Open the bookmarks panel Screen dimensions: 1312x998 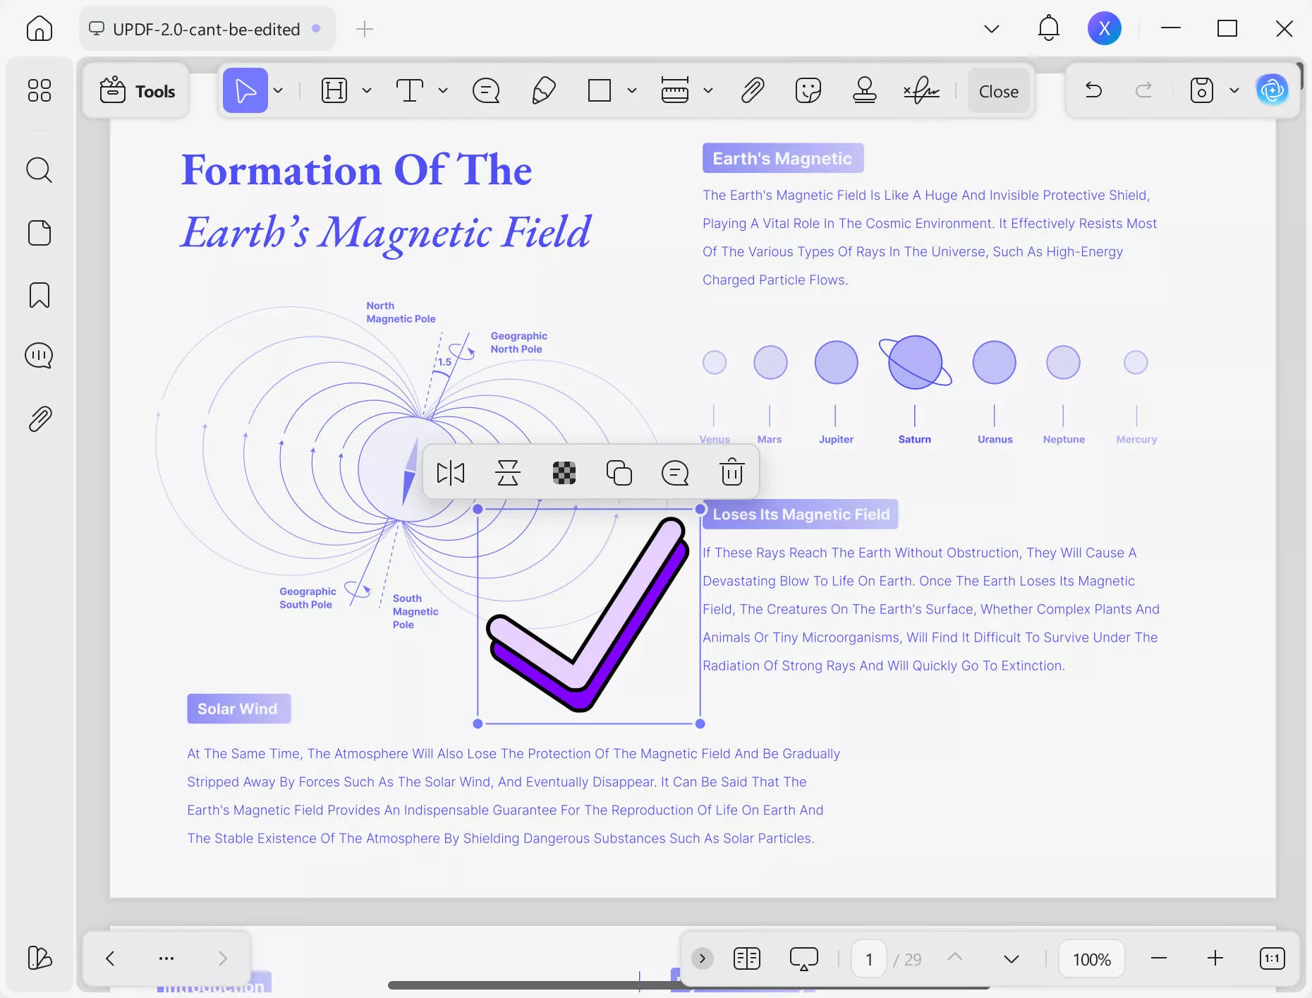coord(40,295)
